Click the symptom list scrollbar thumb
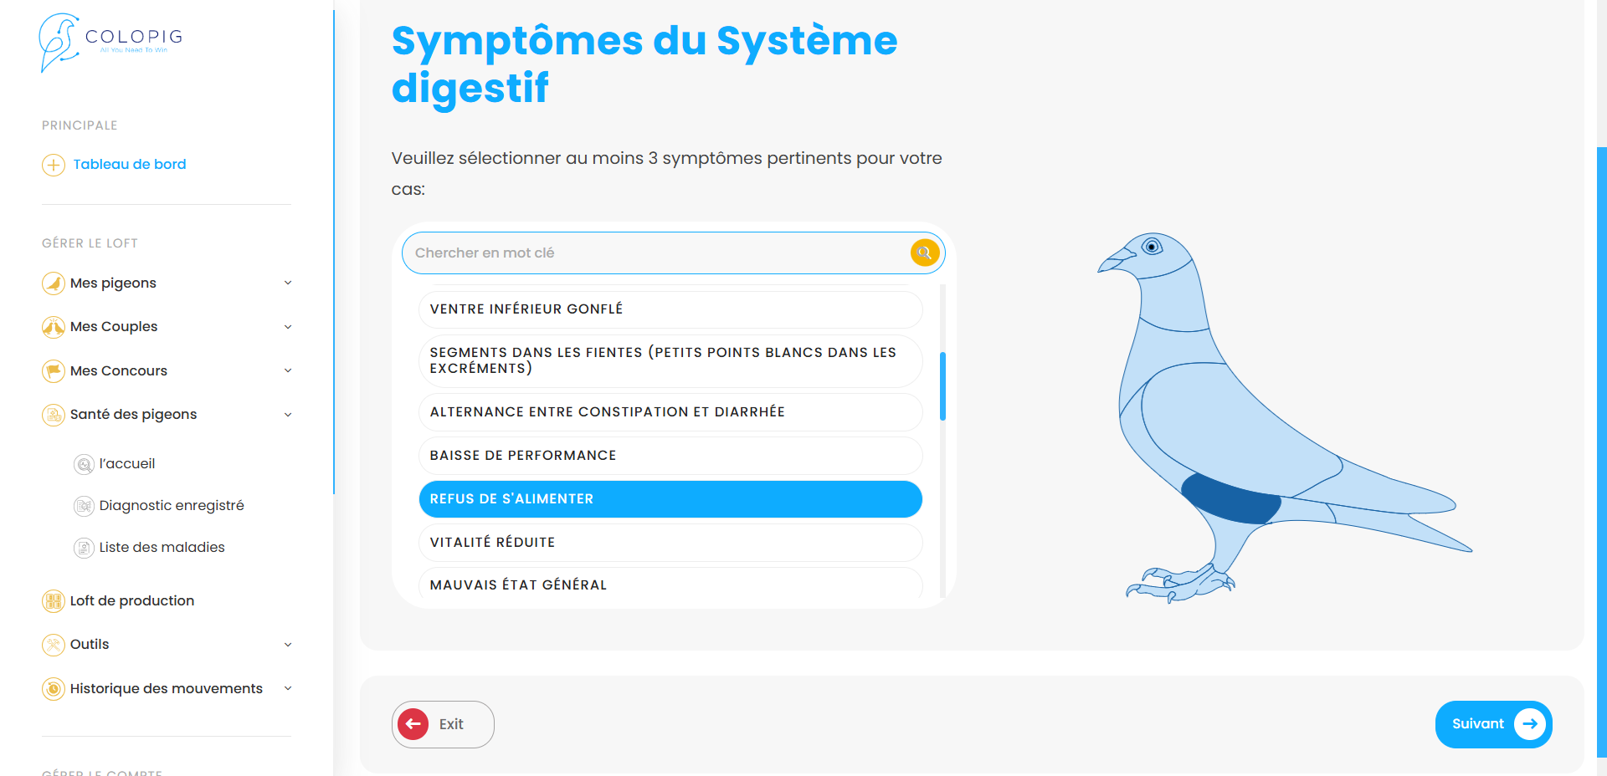This screenshot has height=776, width=1607. (942, 385)
